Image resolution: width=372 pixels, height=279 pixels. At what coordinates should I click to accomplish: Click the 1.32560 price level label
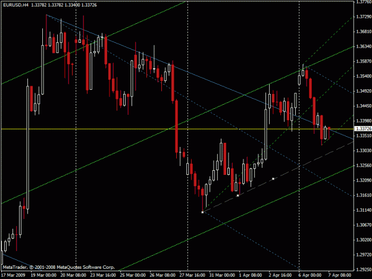(x=364, y=165)
